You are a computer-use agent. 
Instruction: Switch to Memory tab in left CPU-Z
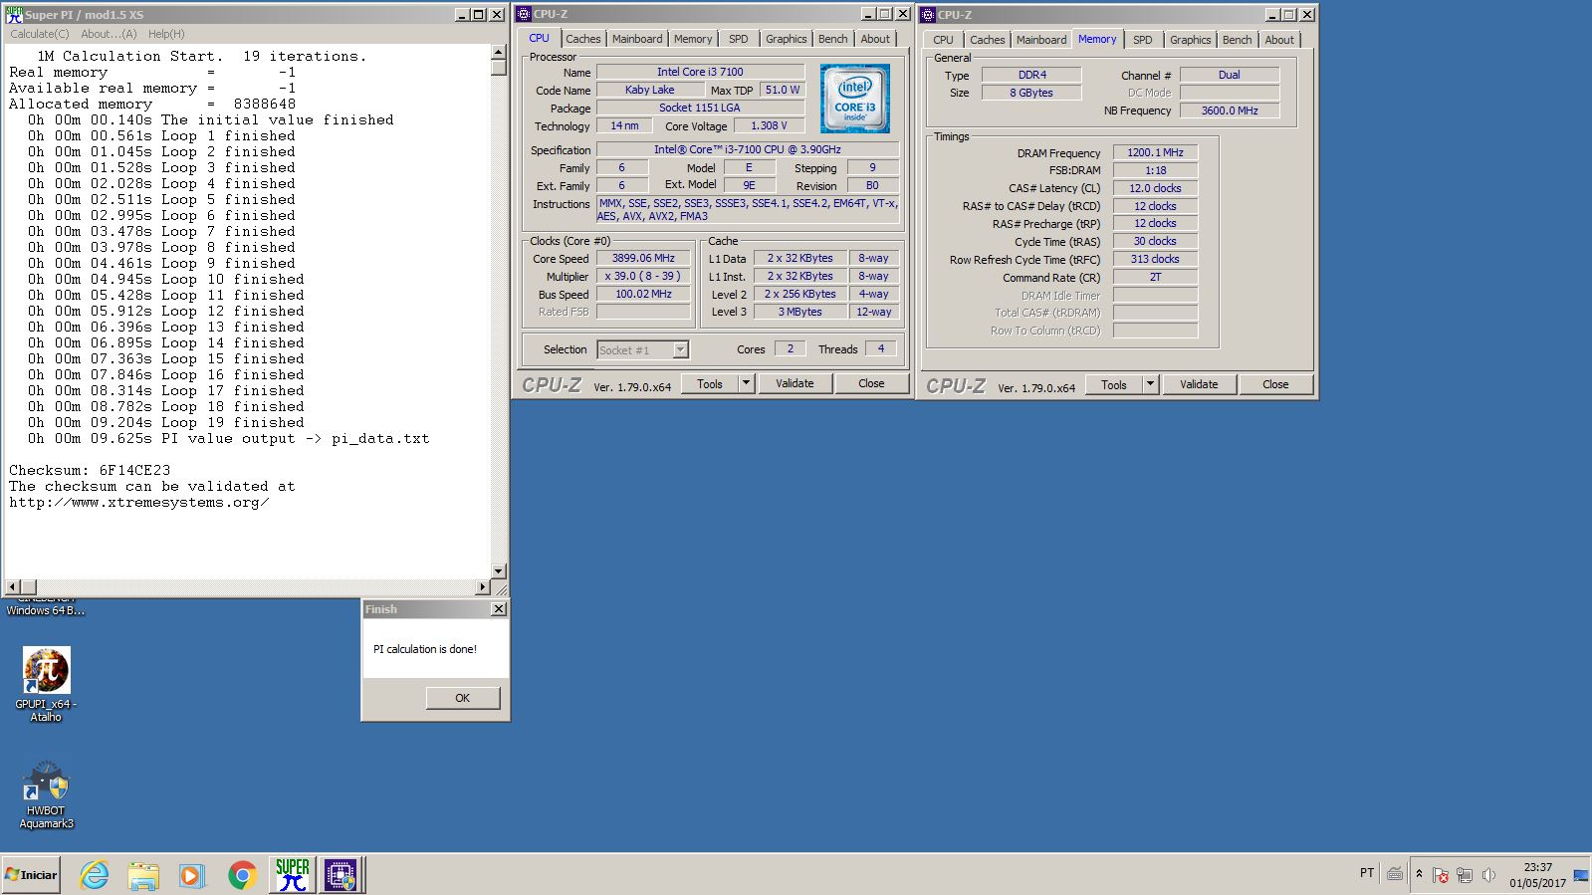point(693,39)
